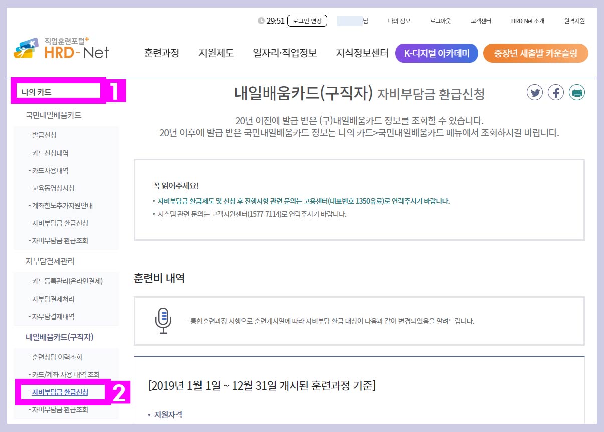The width and height of the screenshot is (604, 432).
Task: Open 중장년 새출발 카운슬링
Action: point(535,53)
